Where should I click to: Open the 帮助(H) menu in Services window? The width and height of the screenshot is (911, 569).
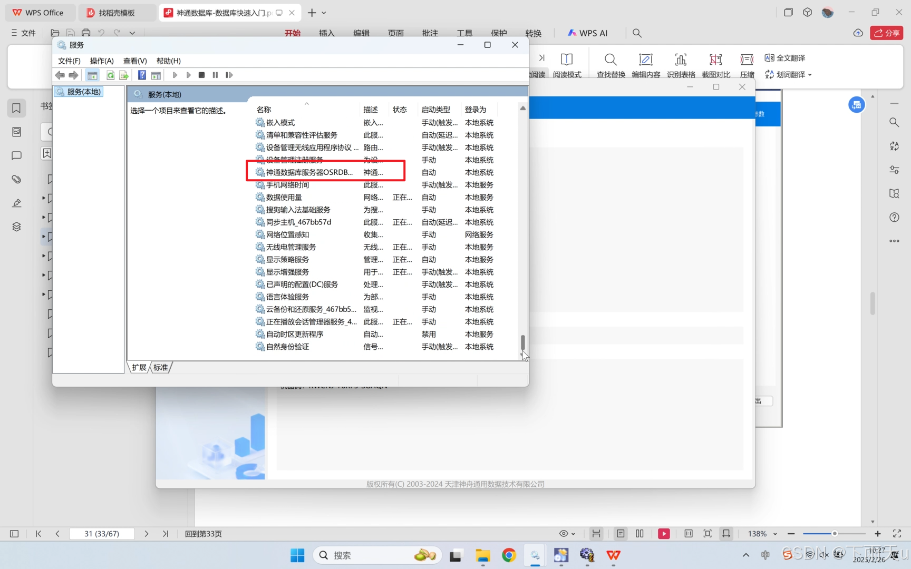169,61
